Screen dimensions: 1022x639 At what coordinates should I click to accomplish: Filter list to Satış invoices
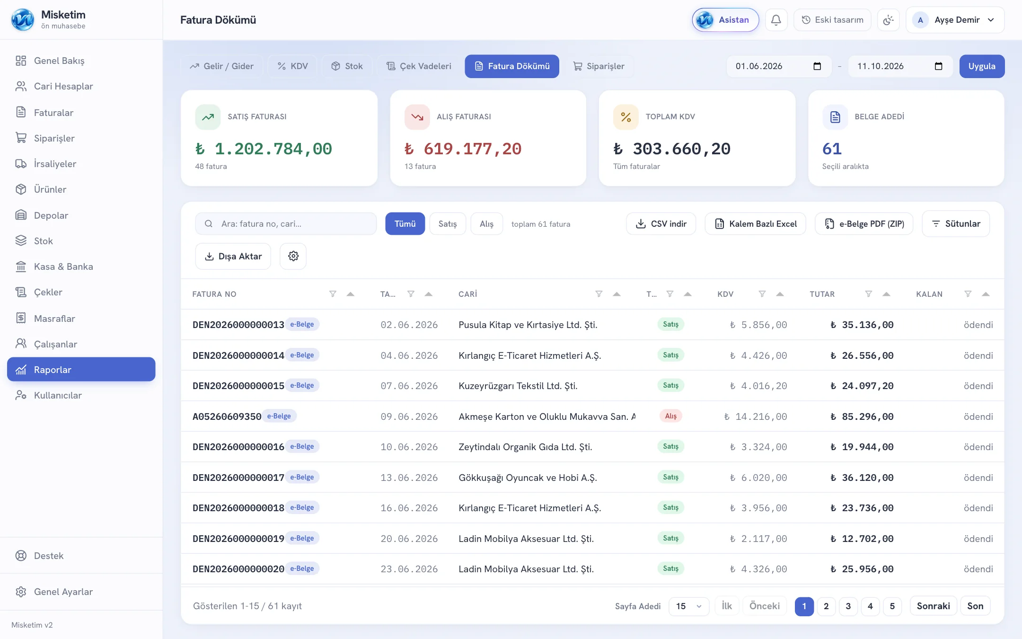[447, 224]
